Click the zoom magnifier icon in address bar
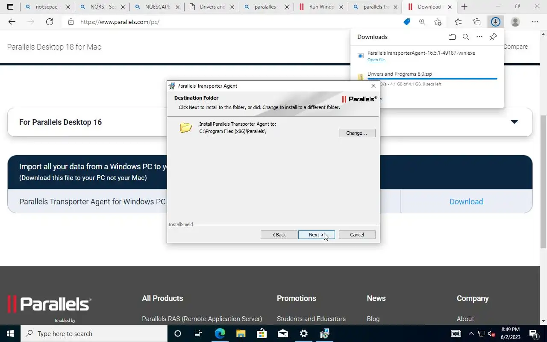 click(x=422, y=22)
